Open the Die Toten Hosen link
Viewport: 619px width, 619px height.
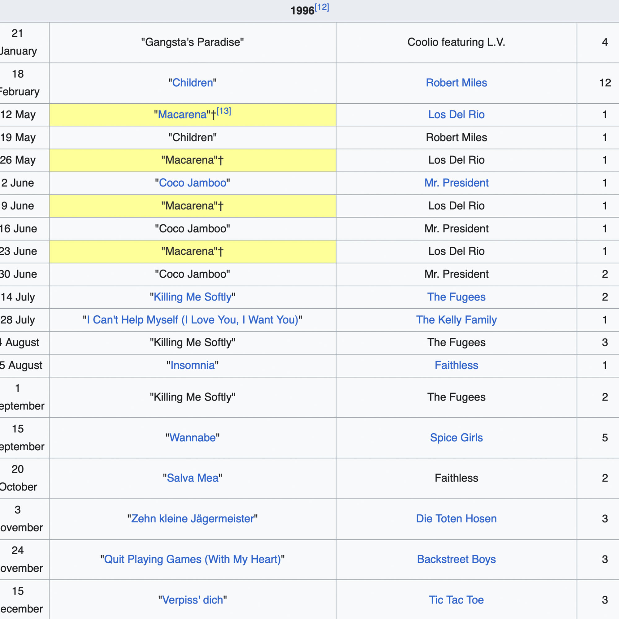coord(456,518)
